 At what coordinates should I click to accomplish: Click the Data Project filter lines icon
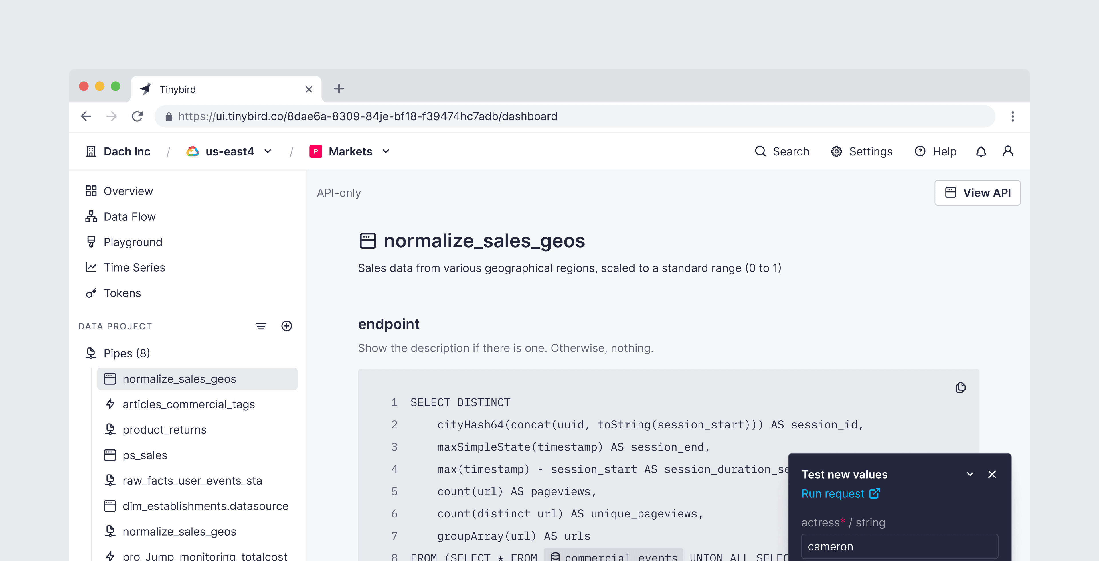[x=261, y=326]
